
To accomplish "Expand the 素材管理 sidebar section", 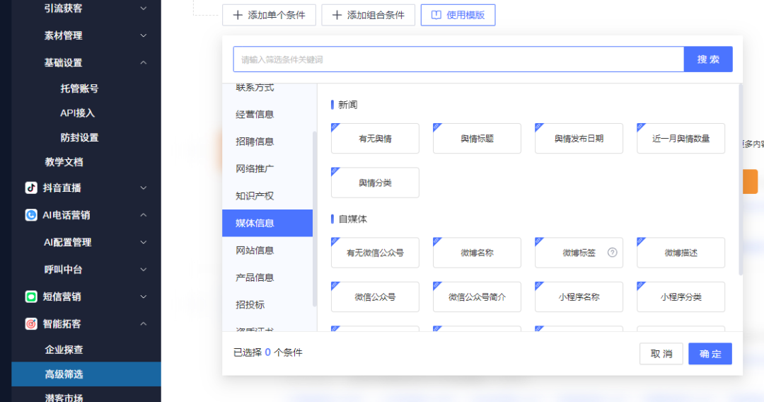I will [144, 35].
